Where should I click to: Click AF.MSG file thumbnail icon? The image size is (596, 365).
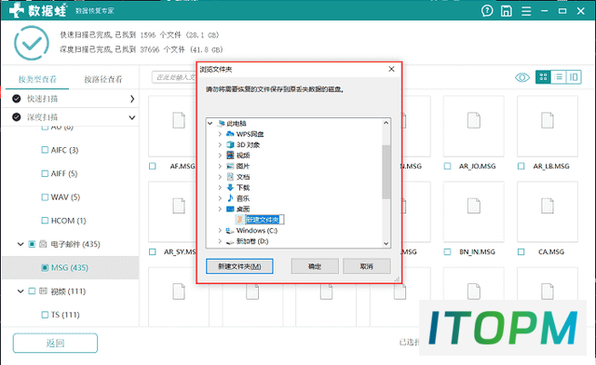click(x=179, y=120)
